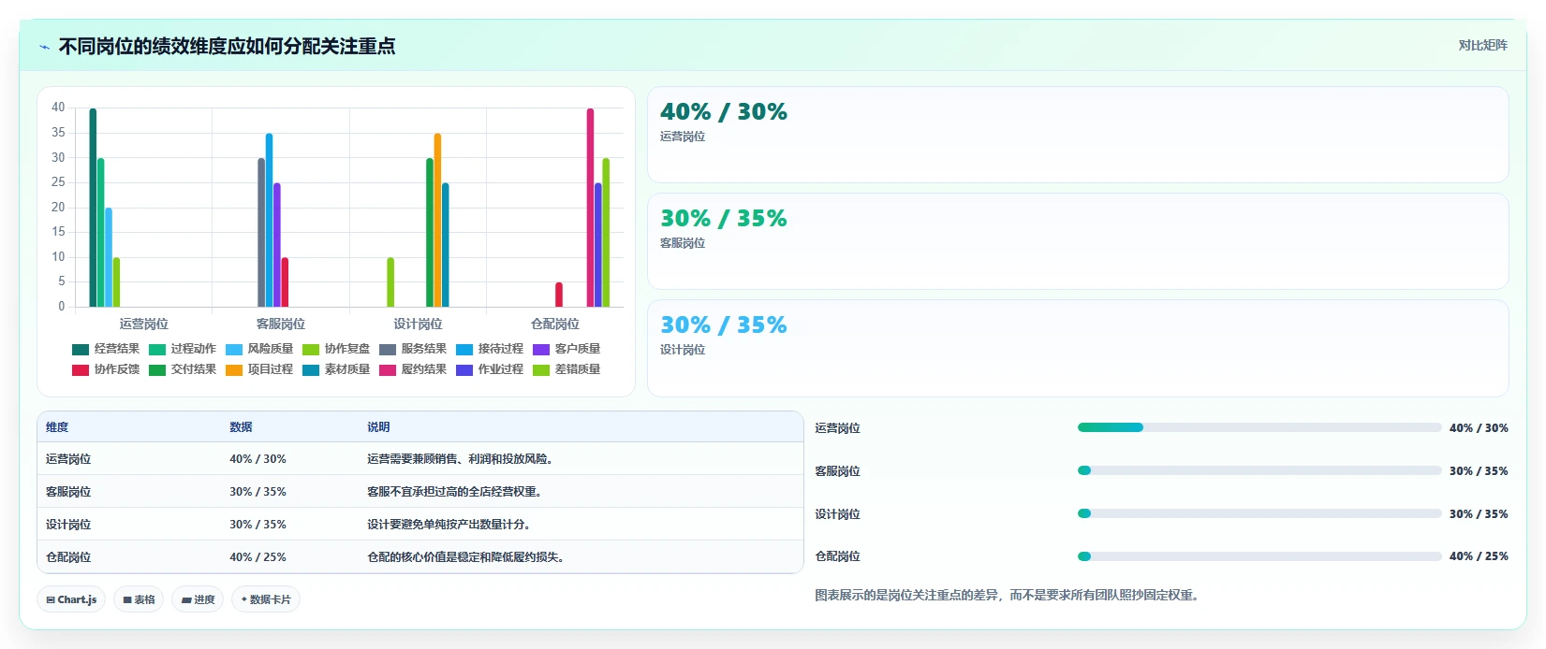Toggle the 作业过程 legend entry
The image size is (1546, 649).
click(x=490, y=369)
